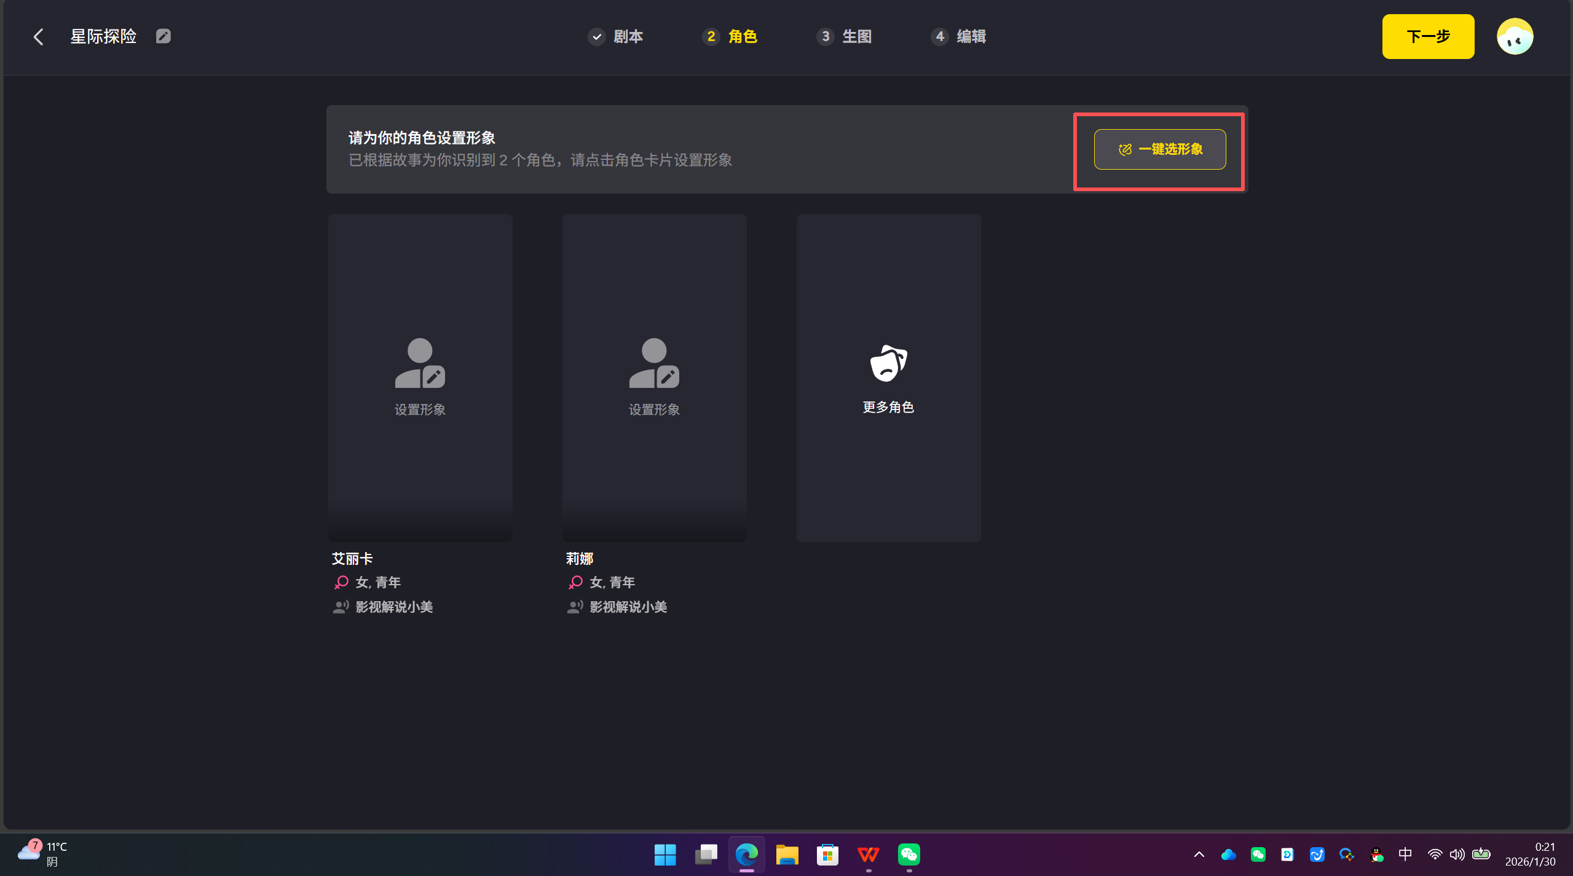Click the female gender icon on 莉娜's card

click(575, 582)
